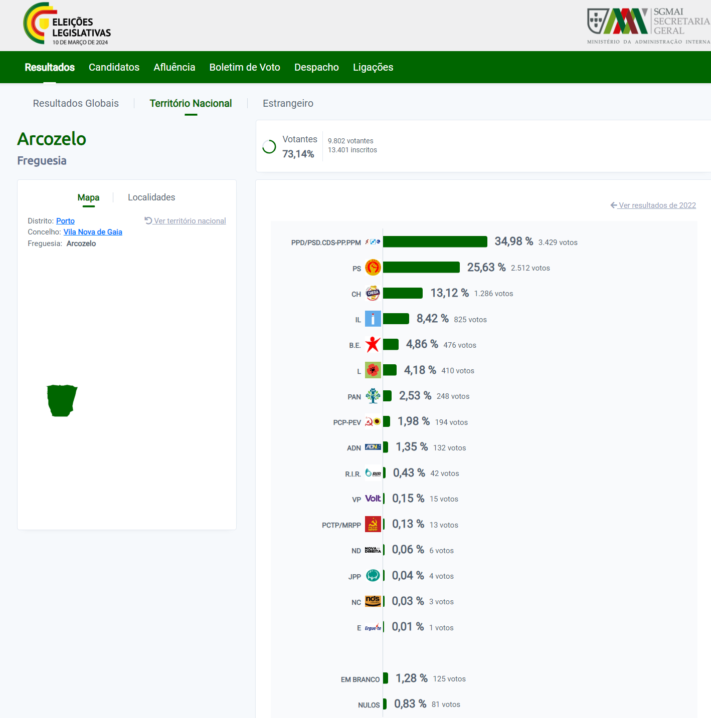Click the Livre (L) poppy logo
This screenshot has height=718, width=711.
[373, 370]
